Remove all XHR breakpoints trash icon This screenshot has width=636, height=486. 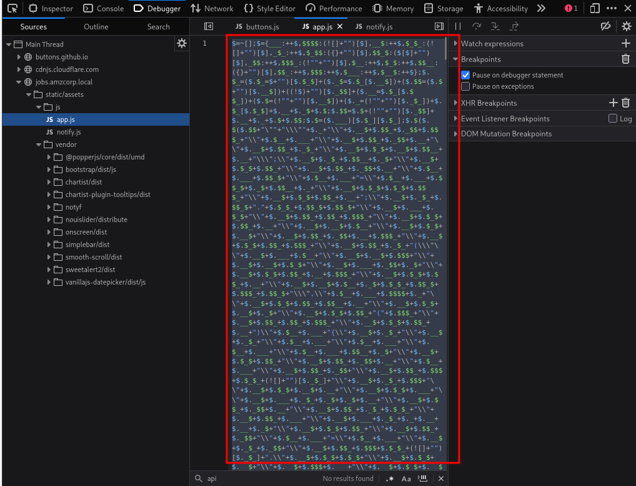click(x=626, y=103)
